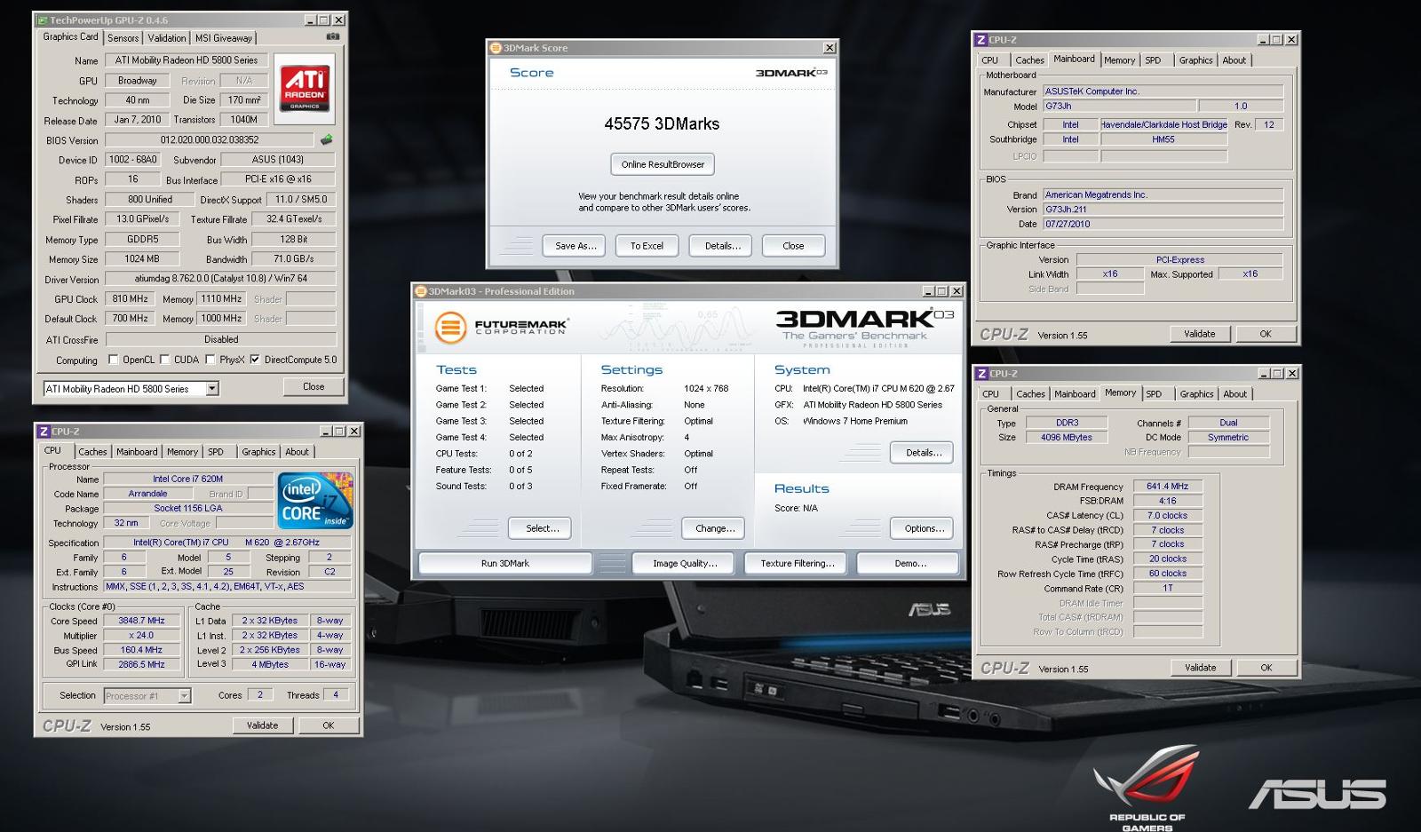The image size is (1421, 832).
Task: Click the Futuremark orange logo in 3DMark03
Action: pyautogui.click(x=450, y=327)
